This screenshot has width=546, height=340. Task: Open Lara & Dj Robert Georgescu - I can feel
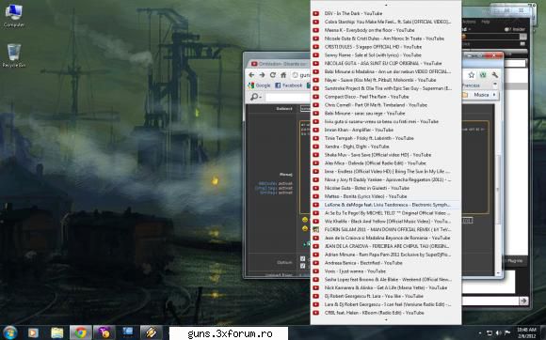(386, 304)
